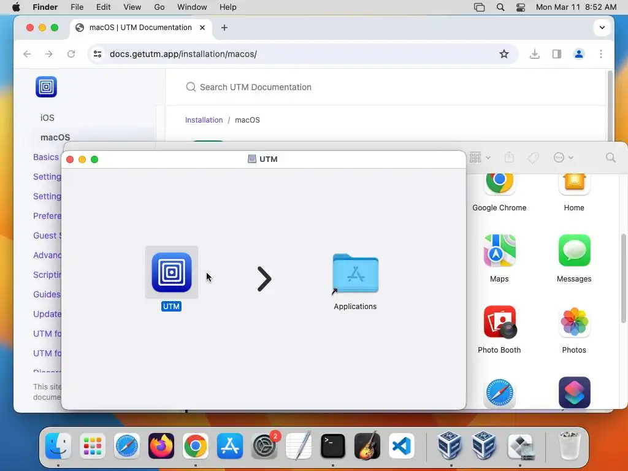The image size is (628, 471).
Task: Open Photo Booth in Finder window
Action: tap(499, 322)
